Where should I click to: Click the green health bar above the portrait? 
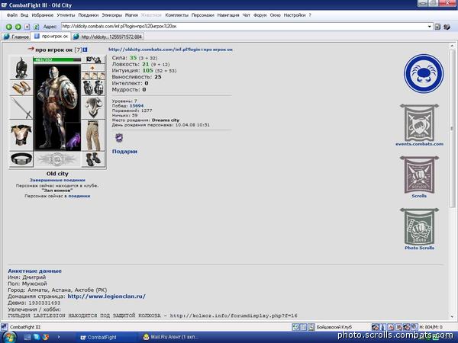point(57,59)
